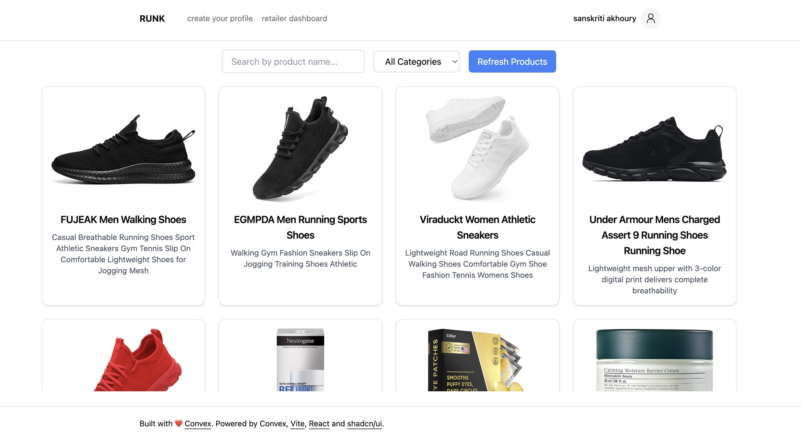Select the red sneaker product image
Screen dimensions: 801x439
point(137,360)
